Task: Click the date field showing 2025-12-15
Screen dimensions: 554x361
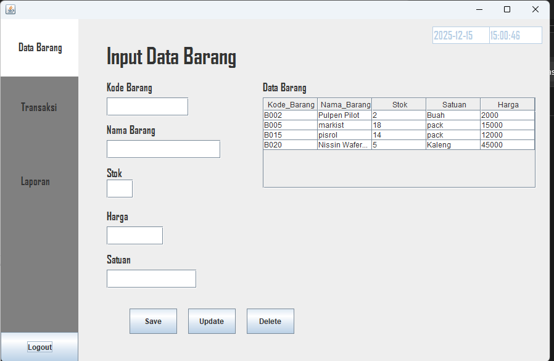Action: (460, 36)
